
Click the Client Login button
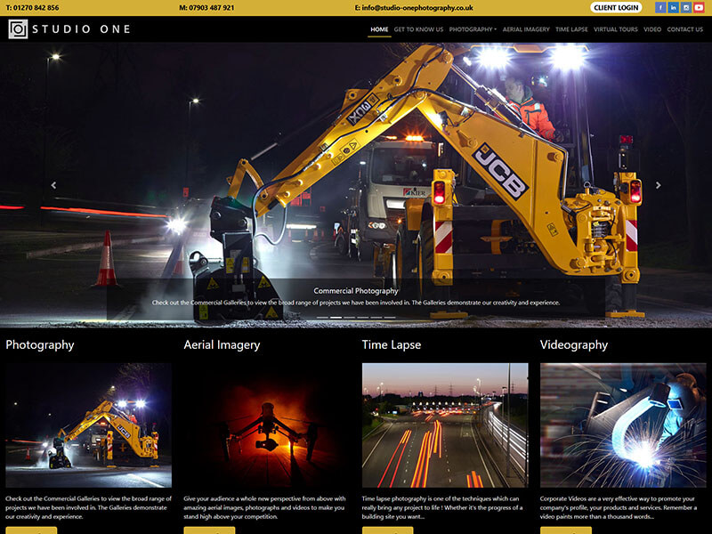tap(616, 8)
